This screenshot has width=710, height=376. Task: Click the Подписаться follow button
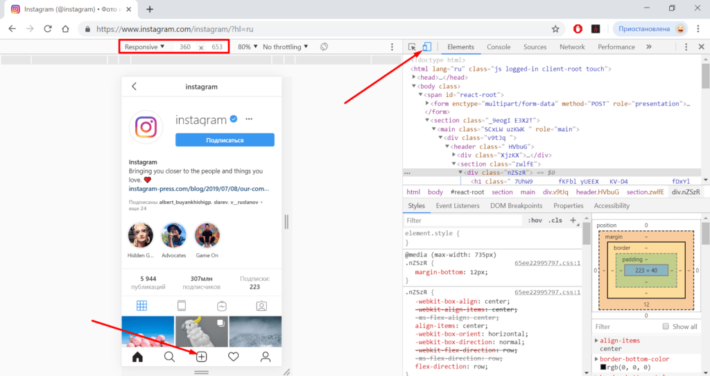(225, 140)
